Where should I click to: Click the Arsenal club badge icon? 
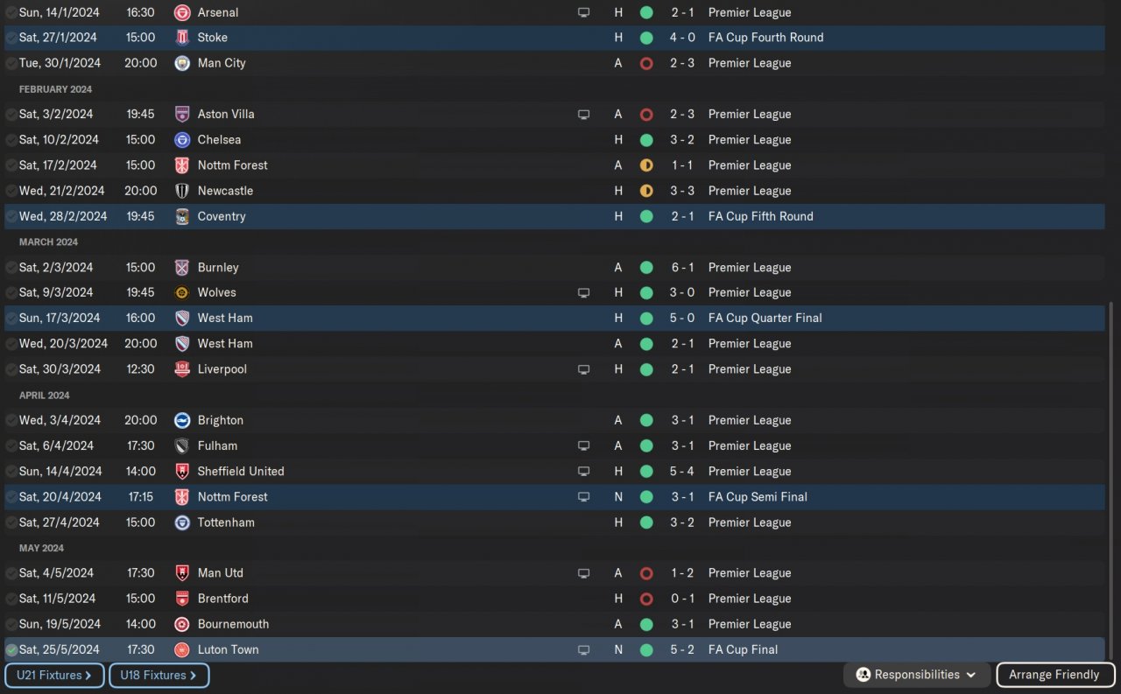pyautogui.click(x=182, y=12)
